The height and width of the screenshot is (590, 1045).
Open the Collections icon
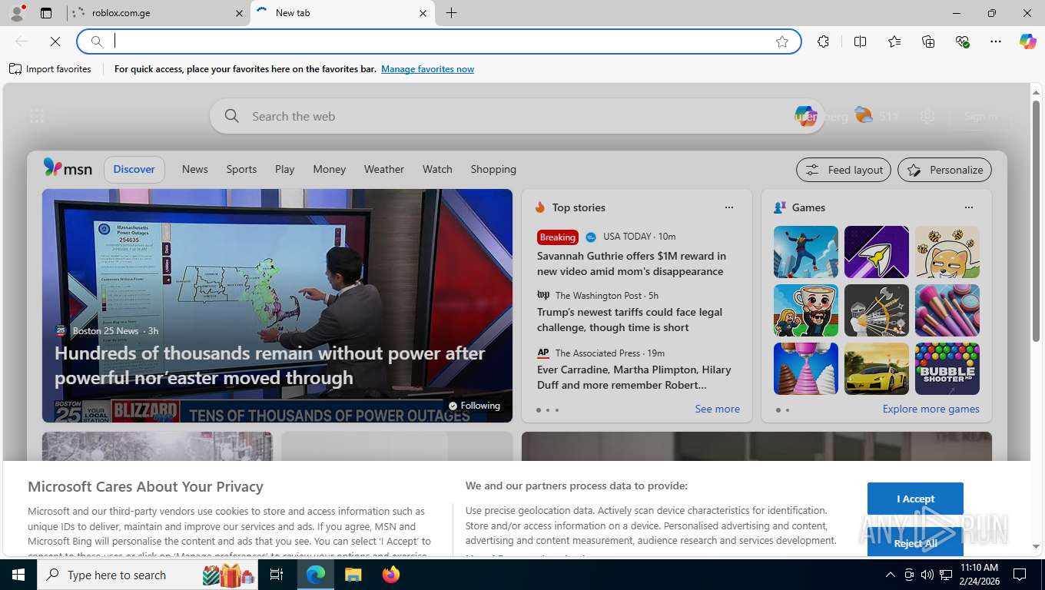[928, 41]
